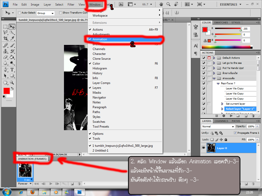Hide Layer 0 with the eye icon
Image resolution: width=262 pixels, height=196 pixels.
tap(203, 148)
